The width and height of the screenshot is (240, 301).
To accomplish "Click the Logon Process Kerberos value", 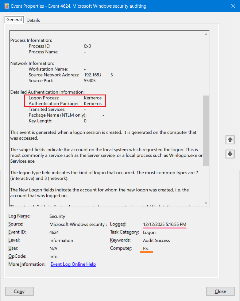I will [x=93, y=98].
